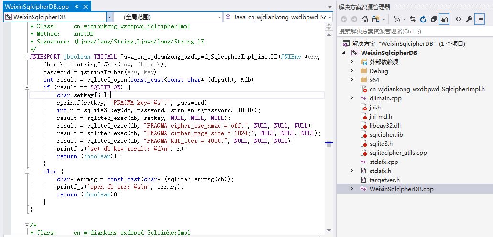This screenshot has height=237, width=493.
Task: Select stdafx.cpp in the tree
Action: 383,162
